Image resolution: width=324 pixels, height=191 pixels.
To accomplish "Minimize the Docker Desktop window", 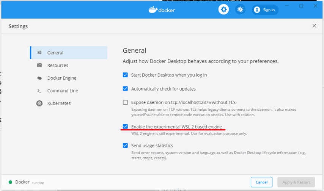I will [287, 6].
